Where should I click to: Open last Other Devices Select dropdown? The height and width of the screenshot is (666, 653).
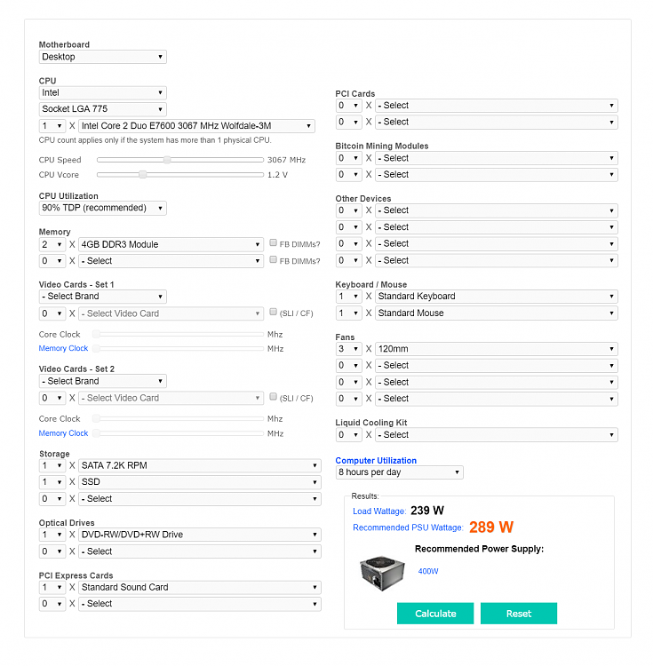[x=497, y=260]
